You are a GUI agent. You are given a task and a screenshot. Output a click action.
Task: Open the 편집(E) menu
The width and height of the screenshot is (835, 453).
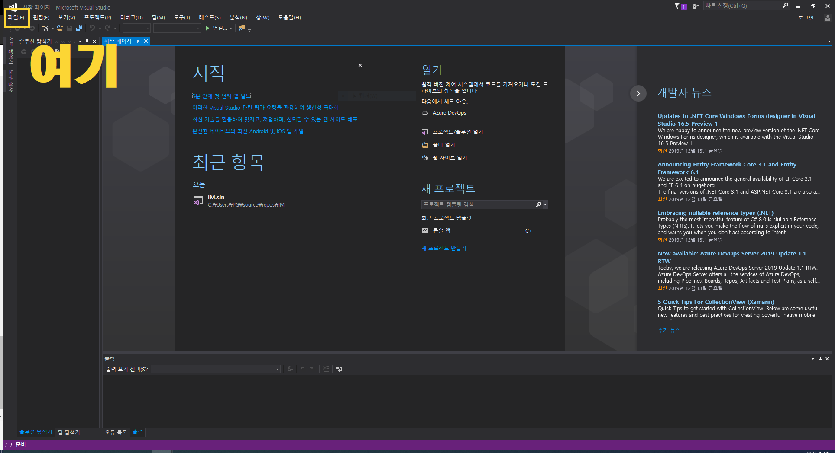[41, 18]
